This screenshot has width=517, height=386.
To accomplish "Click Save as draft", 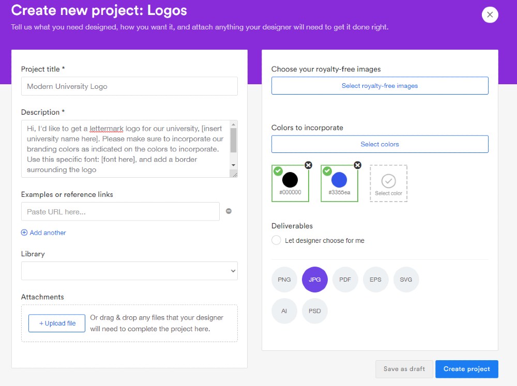I will point(404,369).
